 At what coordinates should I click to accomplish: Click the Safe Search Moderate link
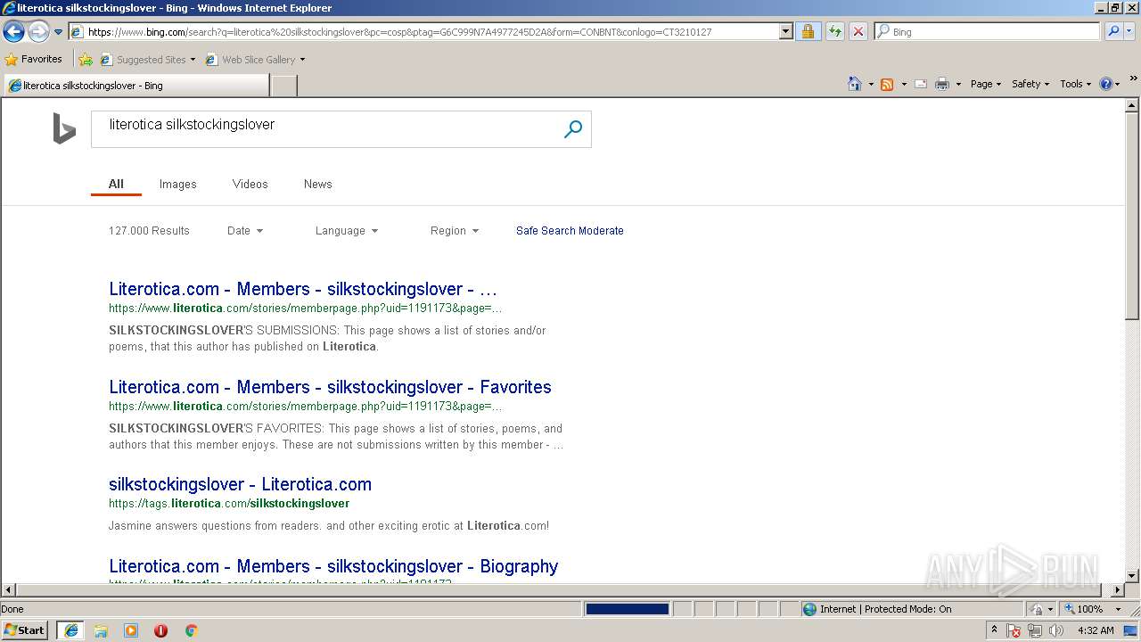pyautogui.click(x=570, y=230)
